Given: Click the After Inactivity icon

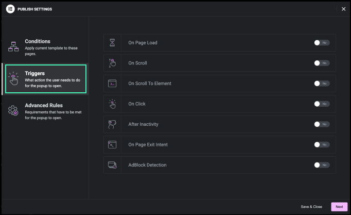Looking at the screenshot, I should pos(112,124).
